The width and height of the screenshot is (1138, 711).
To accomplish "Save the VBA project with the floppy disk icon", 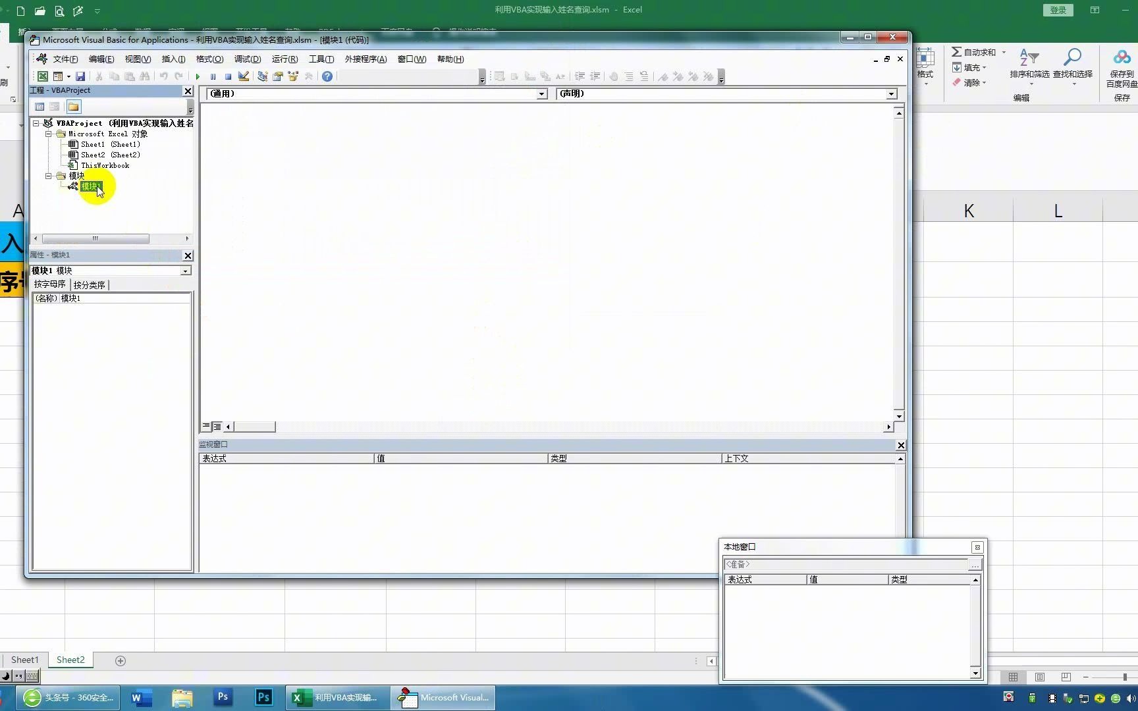I will (x=80, y=76).
